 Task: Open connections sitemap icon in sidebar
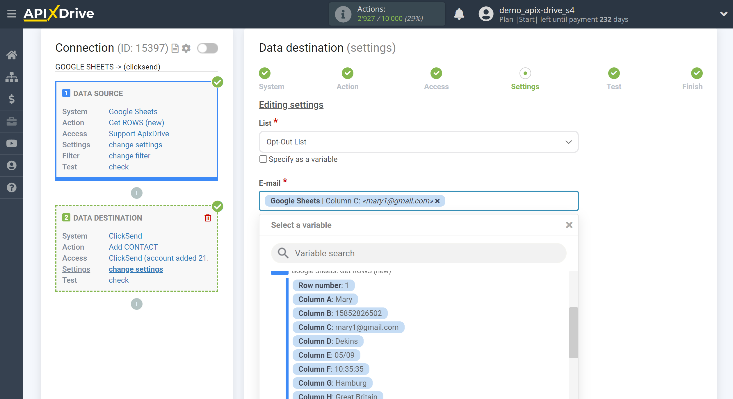coord(12,77)
